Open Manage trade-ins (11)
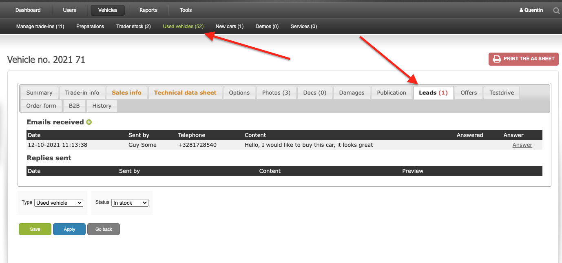Image resolution: width=562 pixels, height=263 pixels. 40,27
